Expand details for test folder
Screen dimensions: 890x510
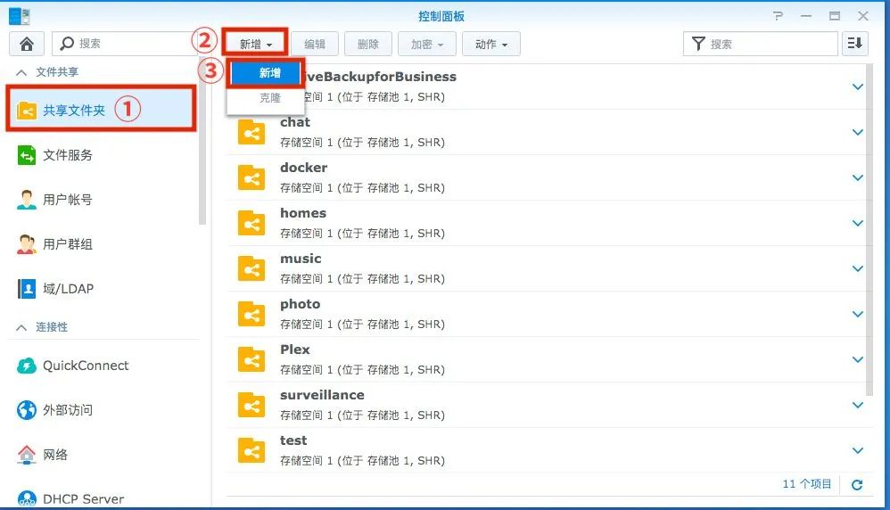(858, 450)
